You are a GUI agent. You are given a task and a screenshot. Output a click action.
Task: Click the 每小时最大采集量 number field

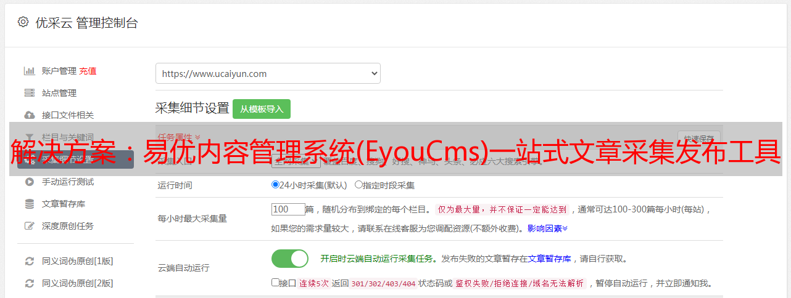[x=288, y=209]
